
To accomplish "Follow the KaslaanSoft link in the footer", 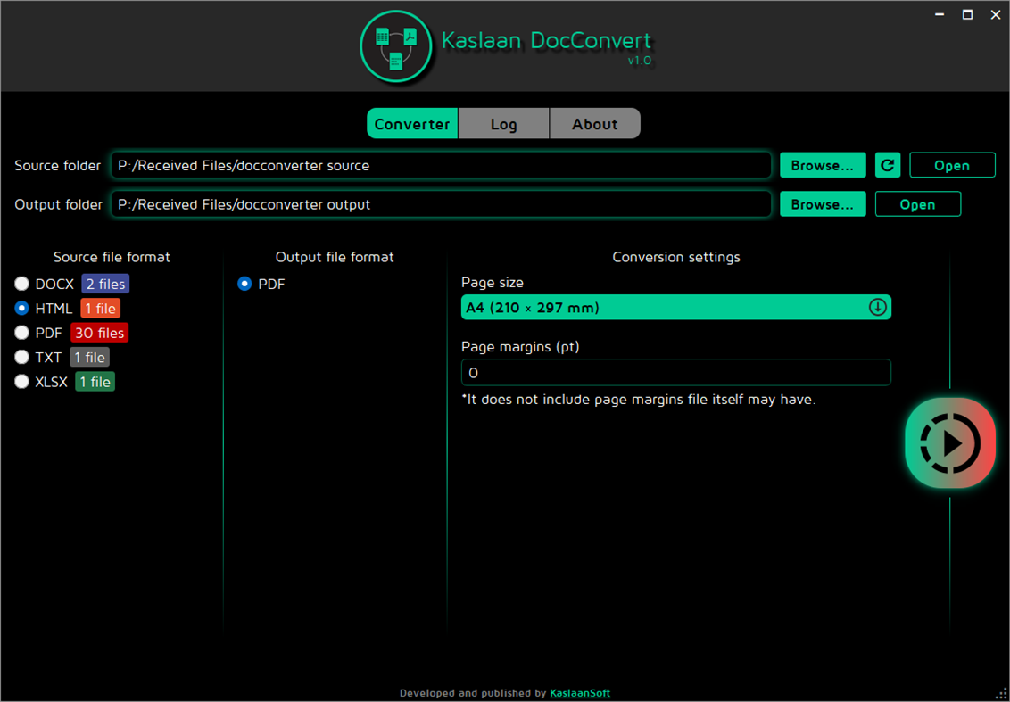I will [579, 692].
